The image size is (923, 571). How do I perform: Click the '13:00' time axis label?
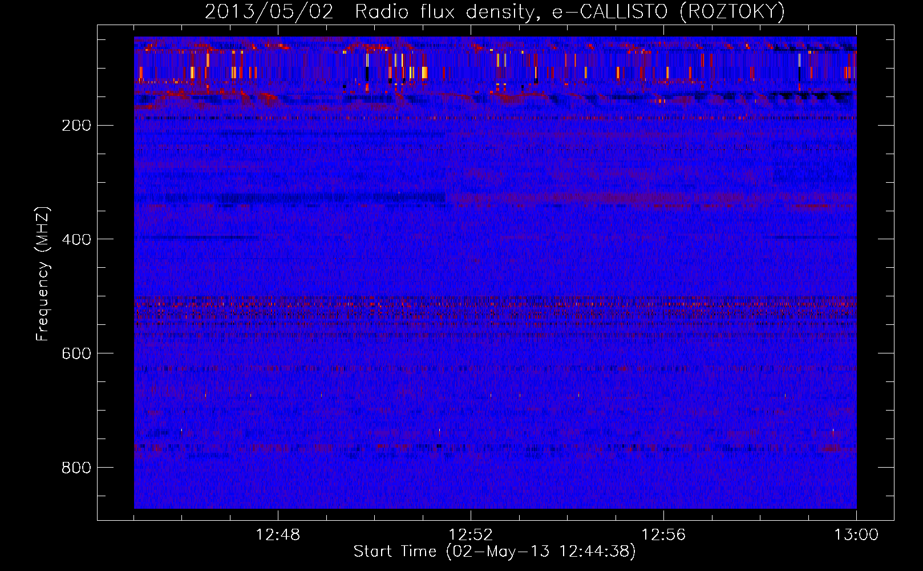click(x=856, y=535)
